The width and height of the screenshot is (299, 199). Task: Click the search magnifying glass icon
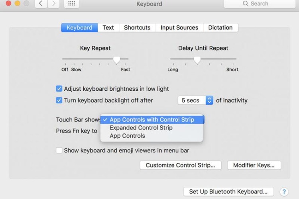coord(246,4)
